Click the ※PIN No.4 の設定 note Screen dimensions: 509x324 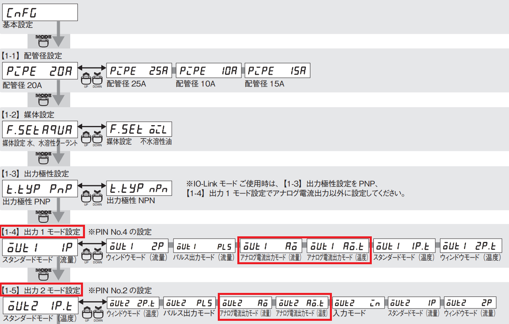pyautogui.click(x=120, y=232)
